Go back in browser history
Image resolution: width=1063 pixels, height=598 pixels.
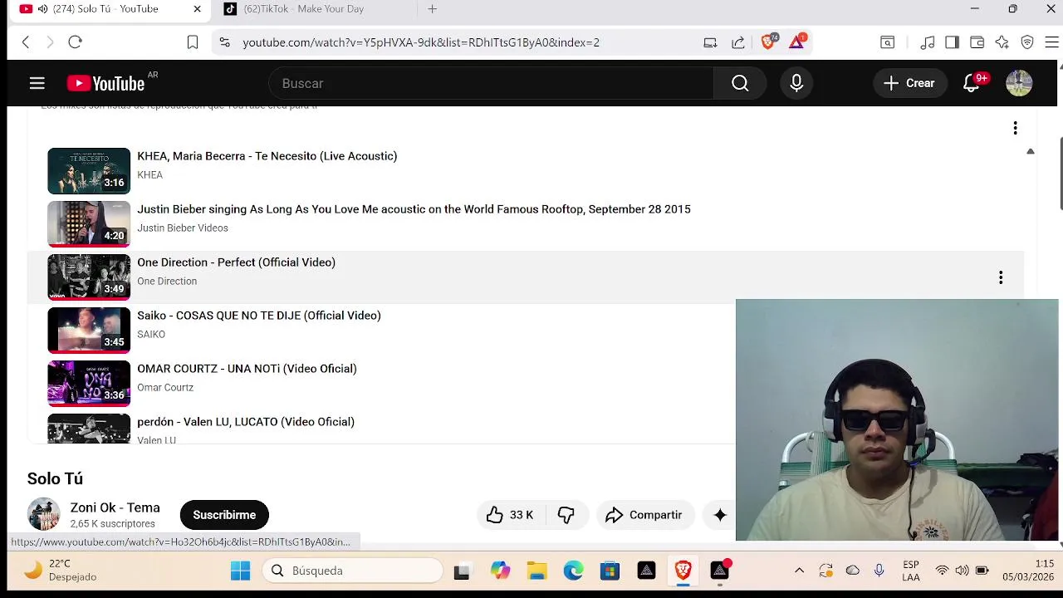click(x=26, y=42)
